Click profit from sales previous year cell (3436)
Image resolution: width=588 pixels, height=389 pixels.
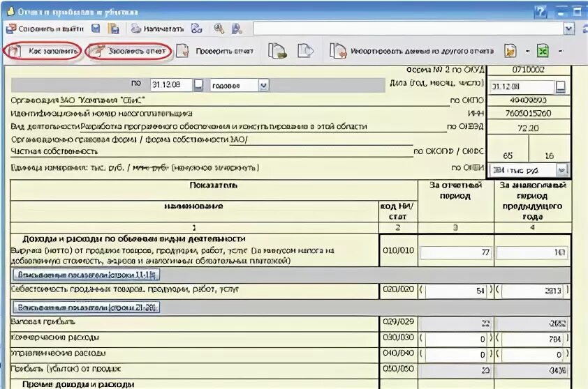click(x=532, y=370)
